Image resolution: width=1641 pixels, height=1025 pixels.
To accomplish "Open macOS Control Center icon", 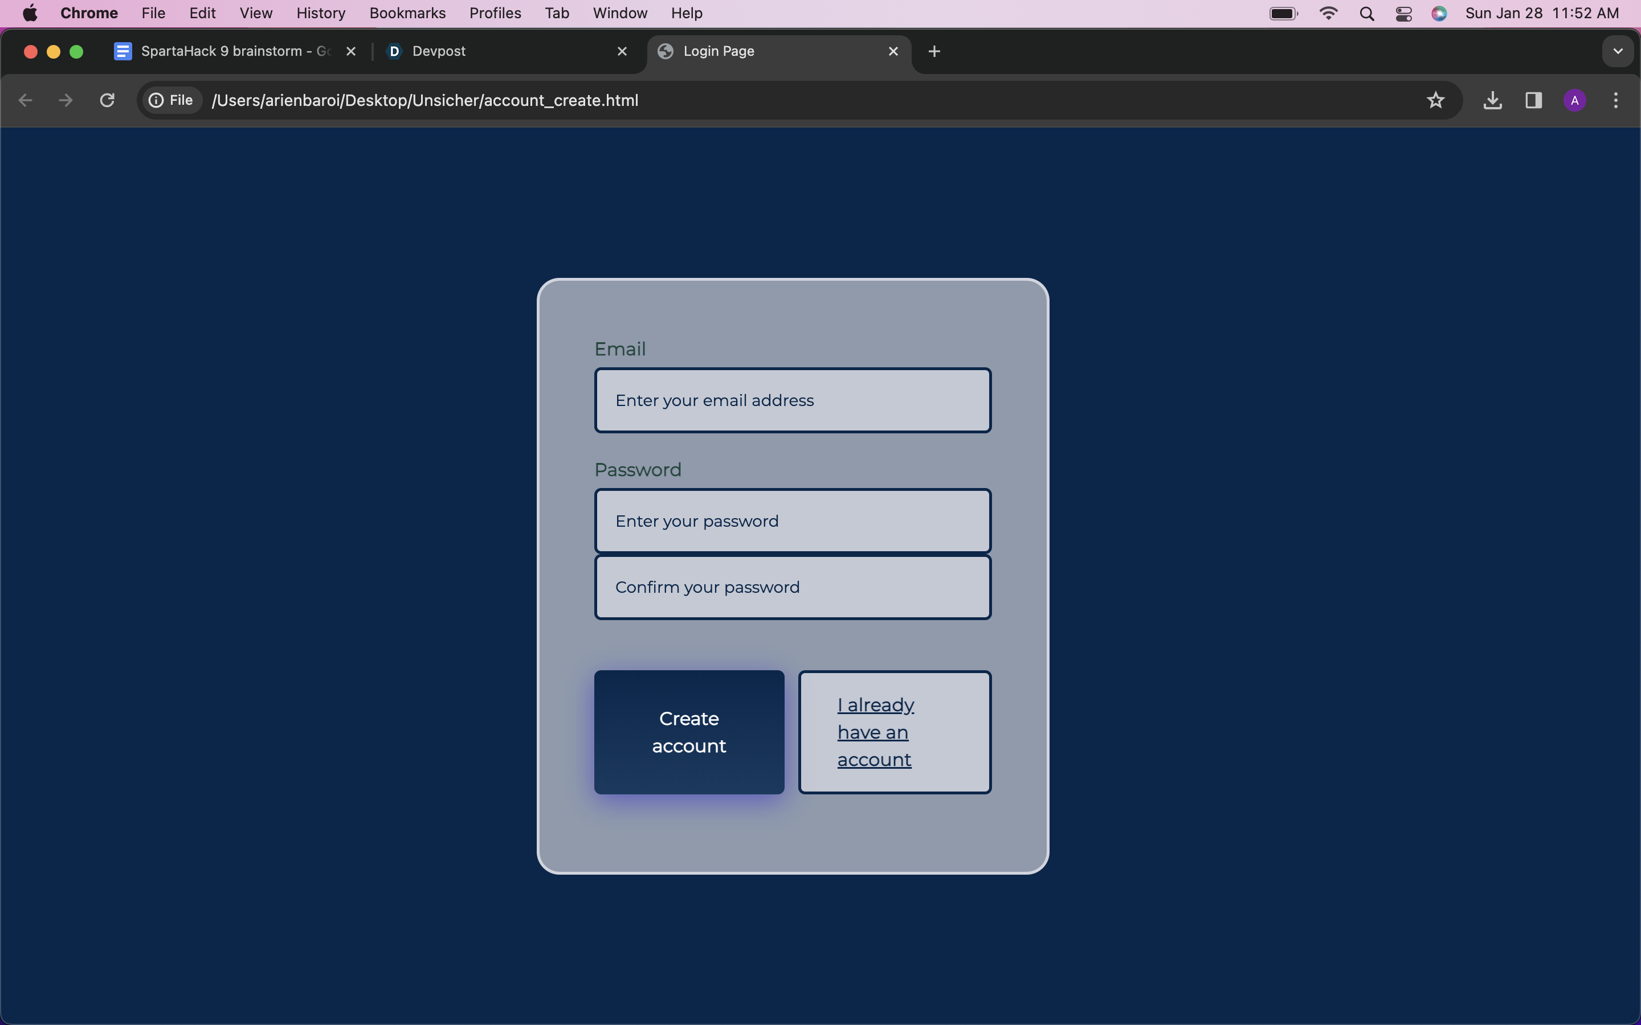I will (x=1403, y=14).
